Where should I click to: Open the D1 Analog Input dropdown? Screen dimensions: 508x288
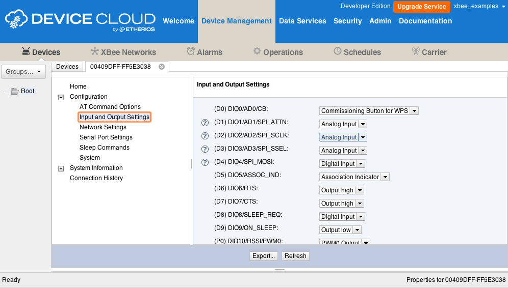coord(343,124)
